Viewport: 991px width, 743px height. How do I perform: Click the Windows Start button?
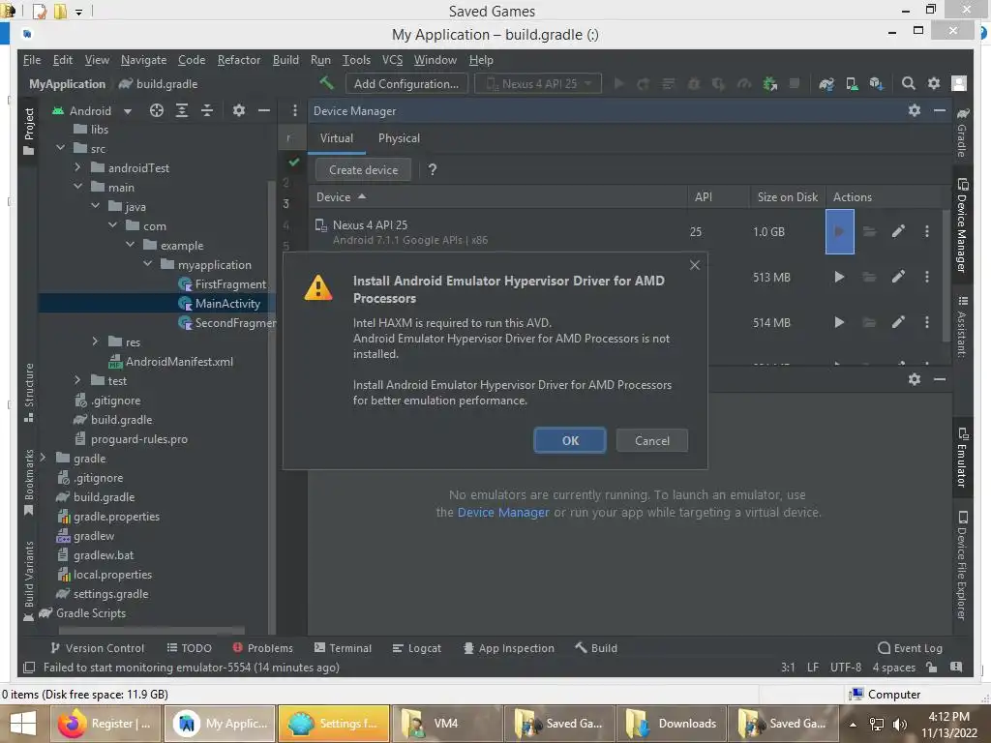pyautogui.click(x=23, y=724)
